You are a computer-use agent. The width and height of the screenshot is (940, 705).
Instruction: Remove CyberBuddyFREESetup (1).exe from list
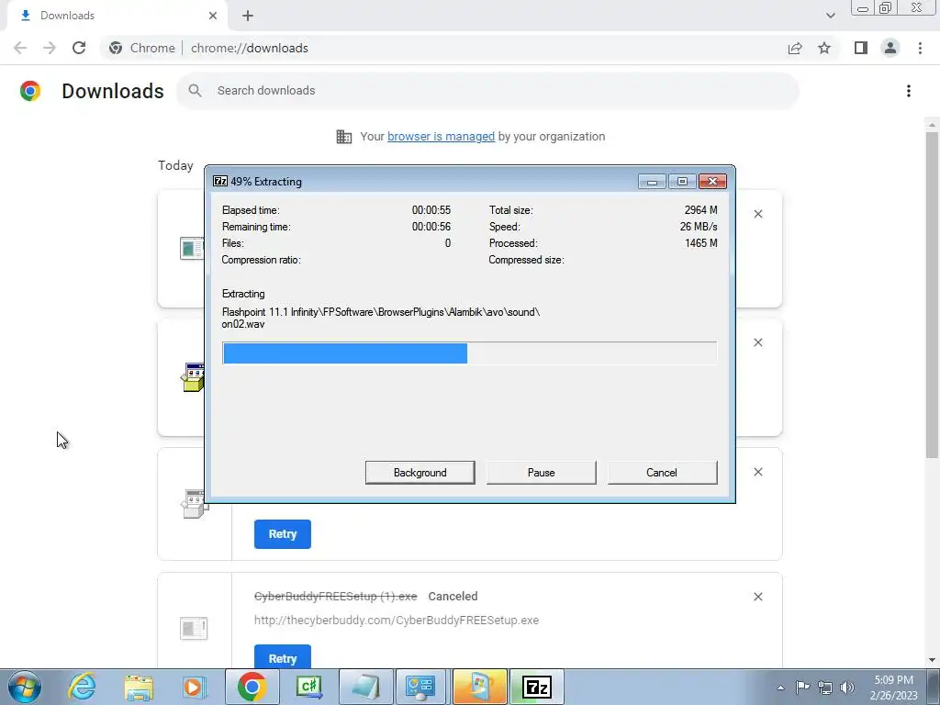point(757,597)
